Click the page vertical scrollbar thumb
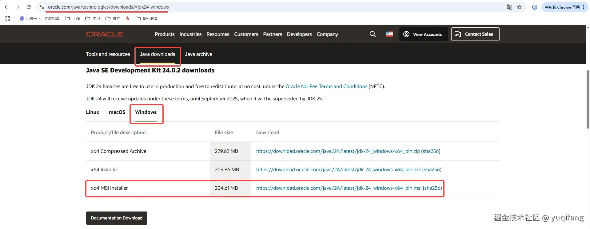The image size is (590, 229). (588, 99)
